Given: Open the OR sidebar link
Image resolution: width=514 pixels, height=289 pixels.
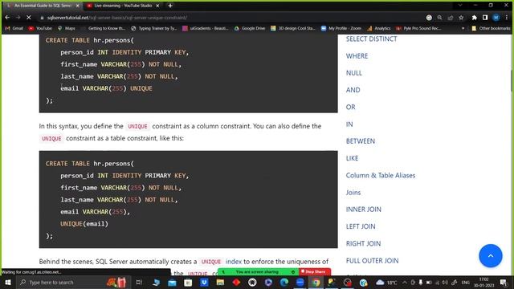Looking at the screenshot, I should (x=350, y=107).
